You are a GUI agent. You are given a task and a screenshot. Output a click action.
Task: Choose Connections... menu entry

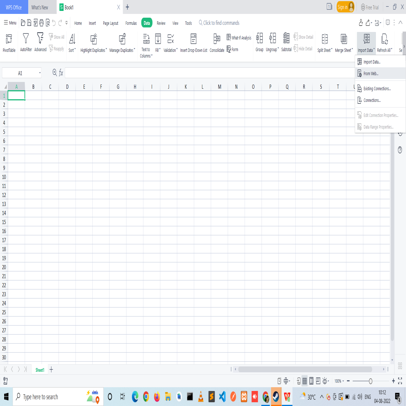380,100
